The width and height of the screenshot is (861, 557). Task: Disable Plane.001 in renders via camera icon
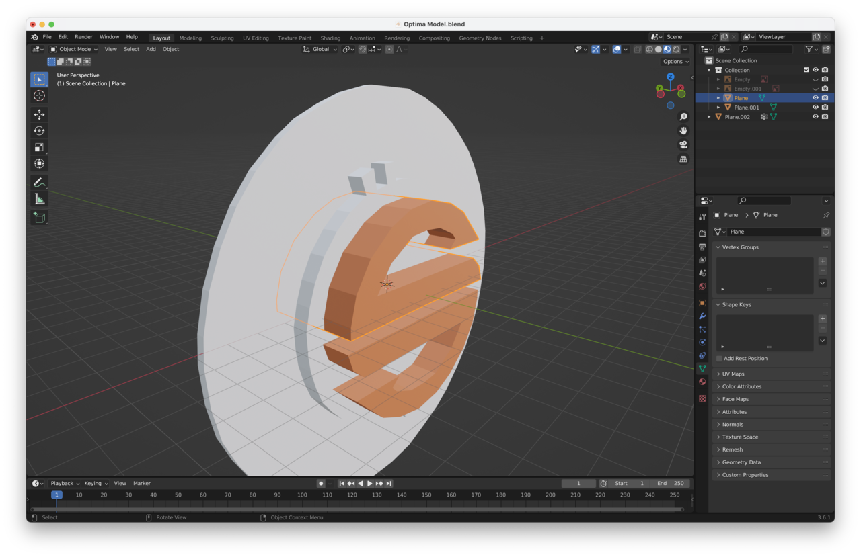click(825, 108)
